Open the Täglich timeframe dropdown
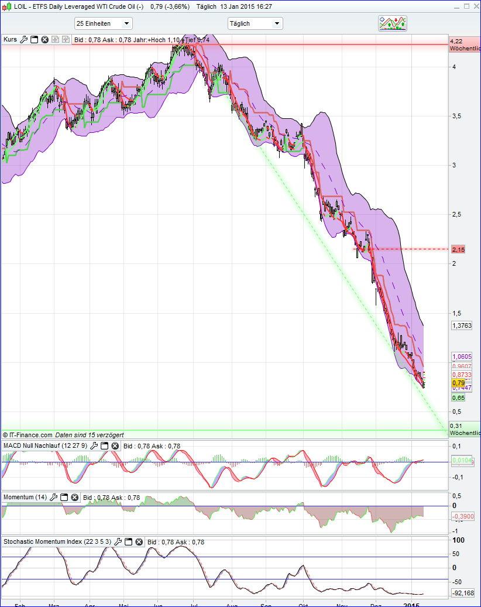Viewport: 481px width, 607px height. pyautogui.click(x=255, y=23)
